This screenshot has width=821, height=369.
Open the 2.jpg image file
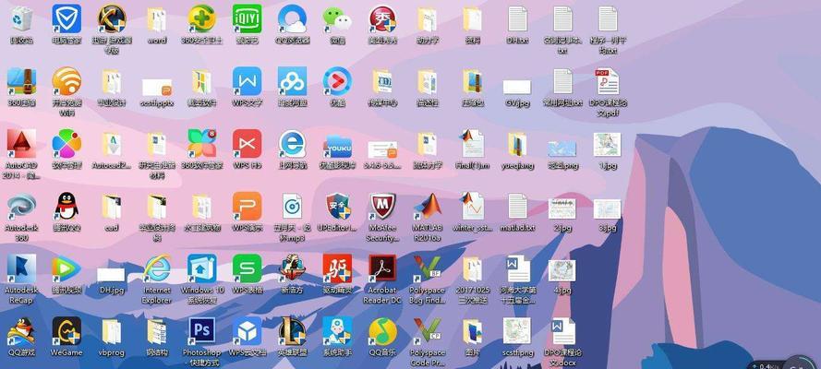tap(562, 209)
